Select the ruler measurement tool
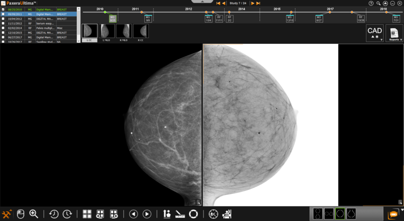Image resolution: width=404 pixels, height=221 pixels. 180,214
